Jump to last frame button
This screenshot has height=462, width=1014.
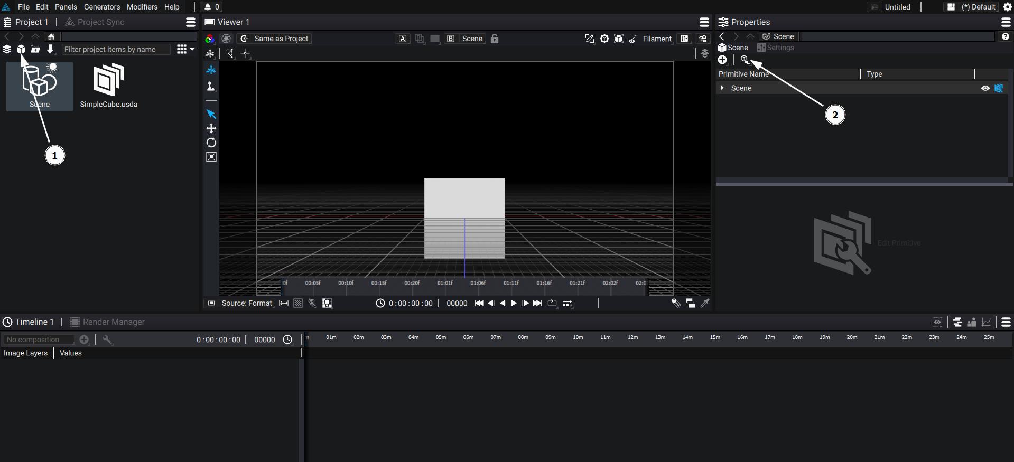[x=537, y=303]
